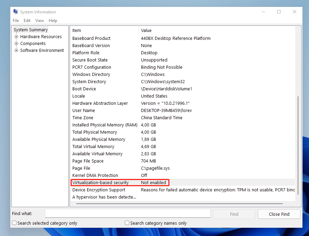
Task: Enable Search selected category only checkbox
Action: pos(14,223)
